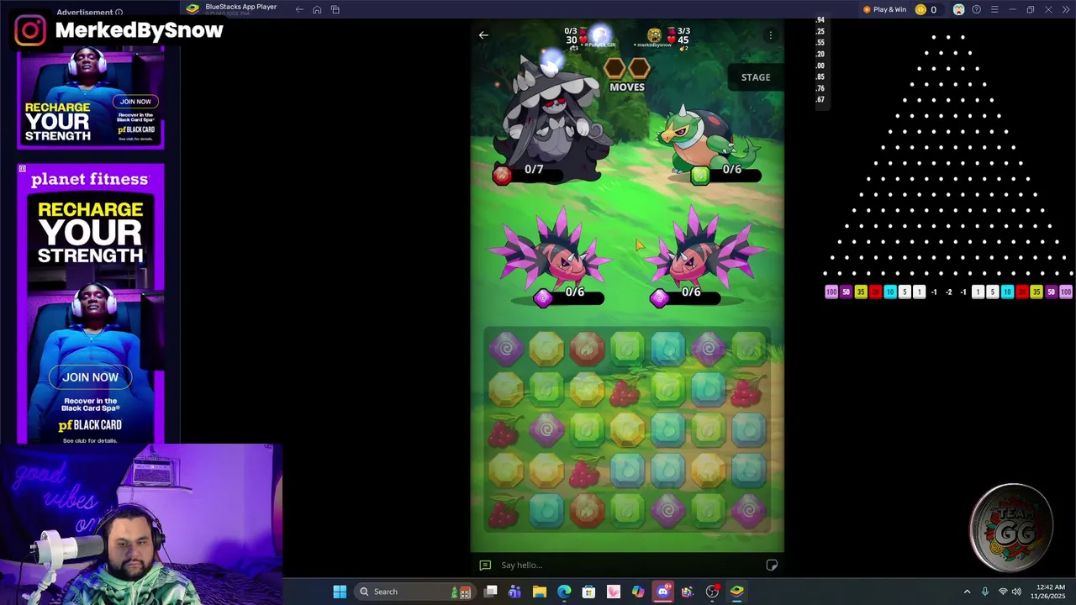Click the rightmost pink 100 Plinko slot
1076x605 pixels.
pos(1065,292)
